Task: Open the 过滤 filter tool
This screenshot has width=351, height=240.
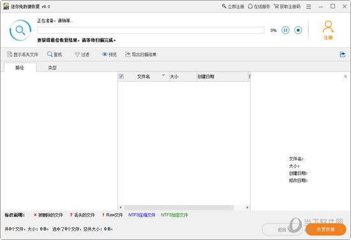Action: 82,54
